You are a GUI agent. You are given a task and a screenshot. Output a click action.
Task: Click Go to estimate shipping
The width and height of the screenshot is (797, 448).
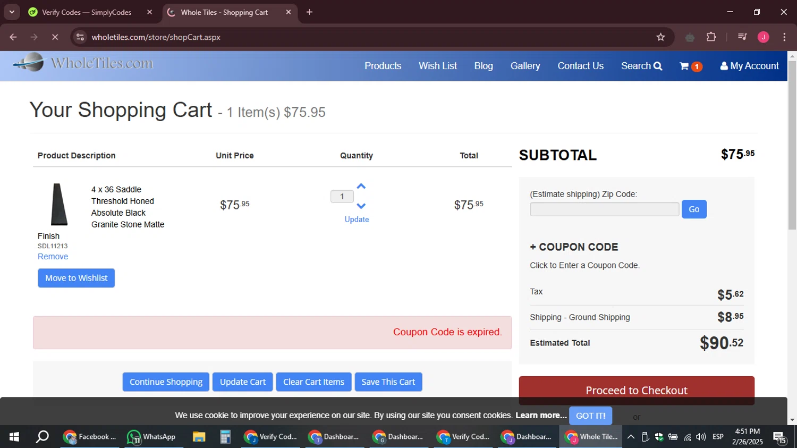click(x=694, y=209)
